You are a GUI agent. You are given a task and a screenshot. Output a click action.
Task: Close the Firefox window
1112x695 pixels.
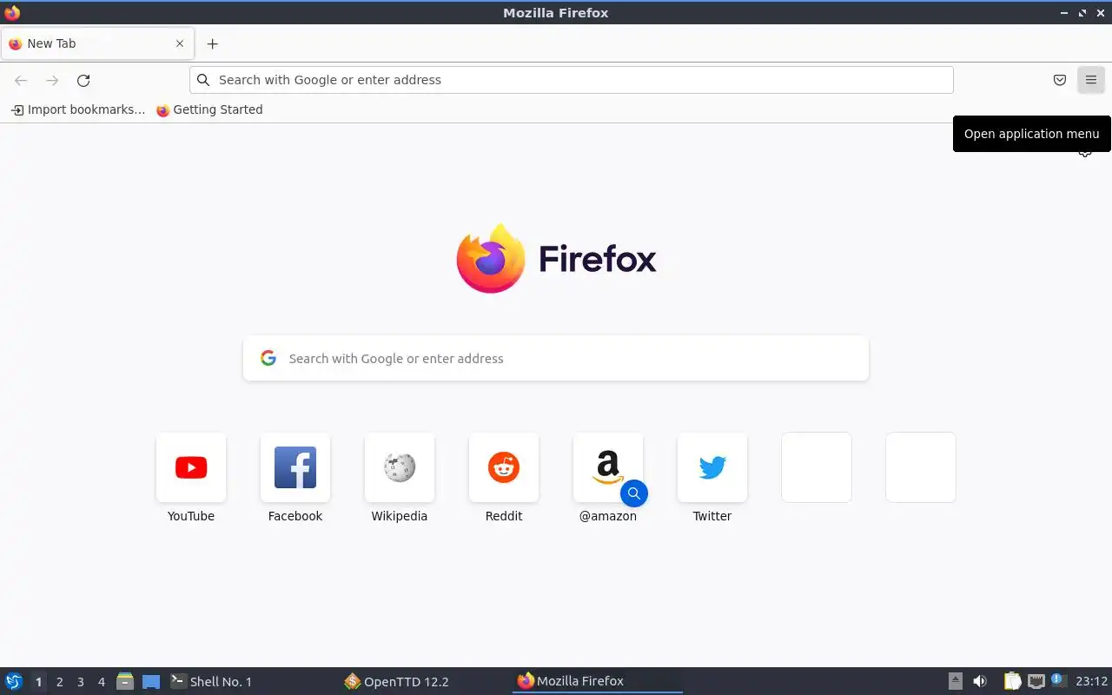[x=1101, y=13]
